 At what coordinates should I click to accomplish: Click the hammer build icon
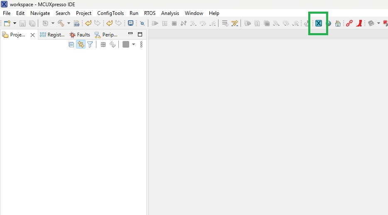pos(61,24)
